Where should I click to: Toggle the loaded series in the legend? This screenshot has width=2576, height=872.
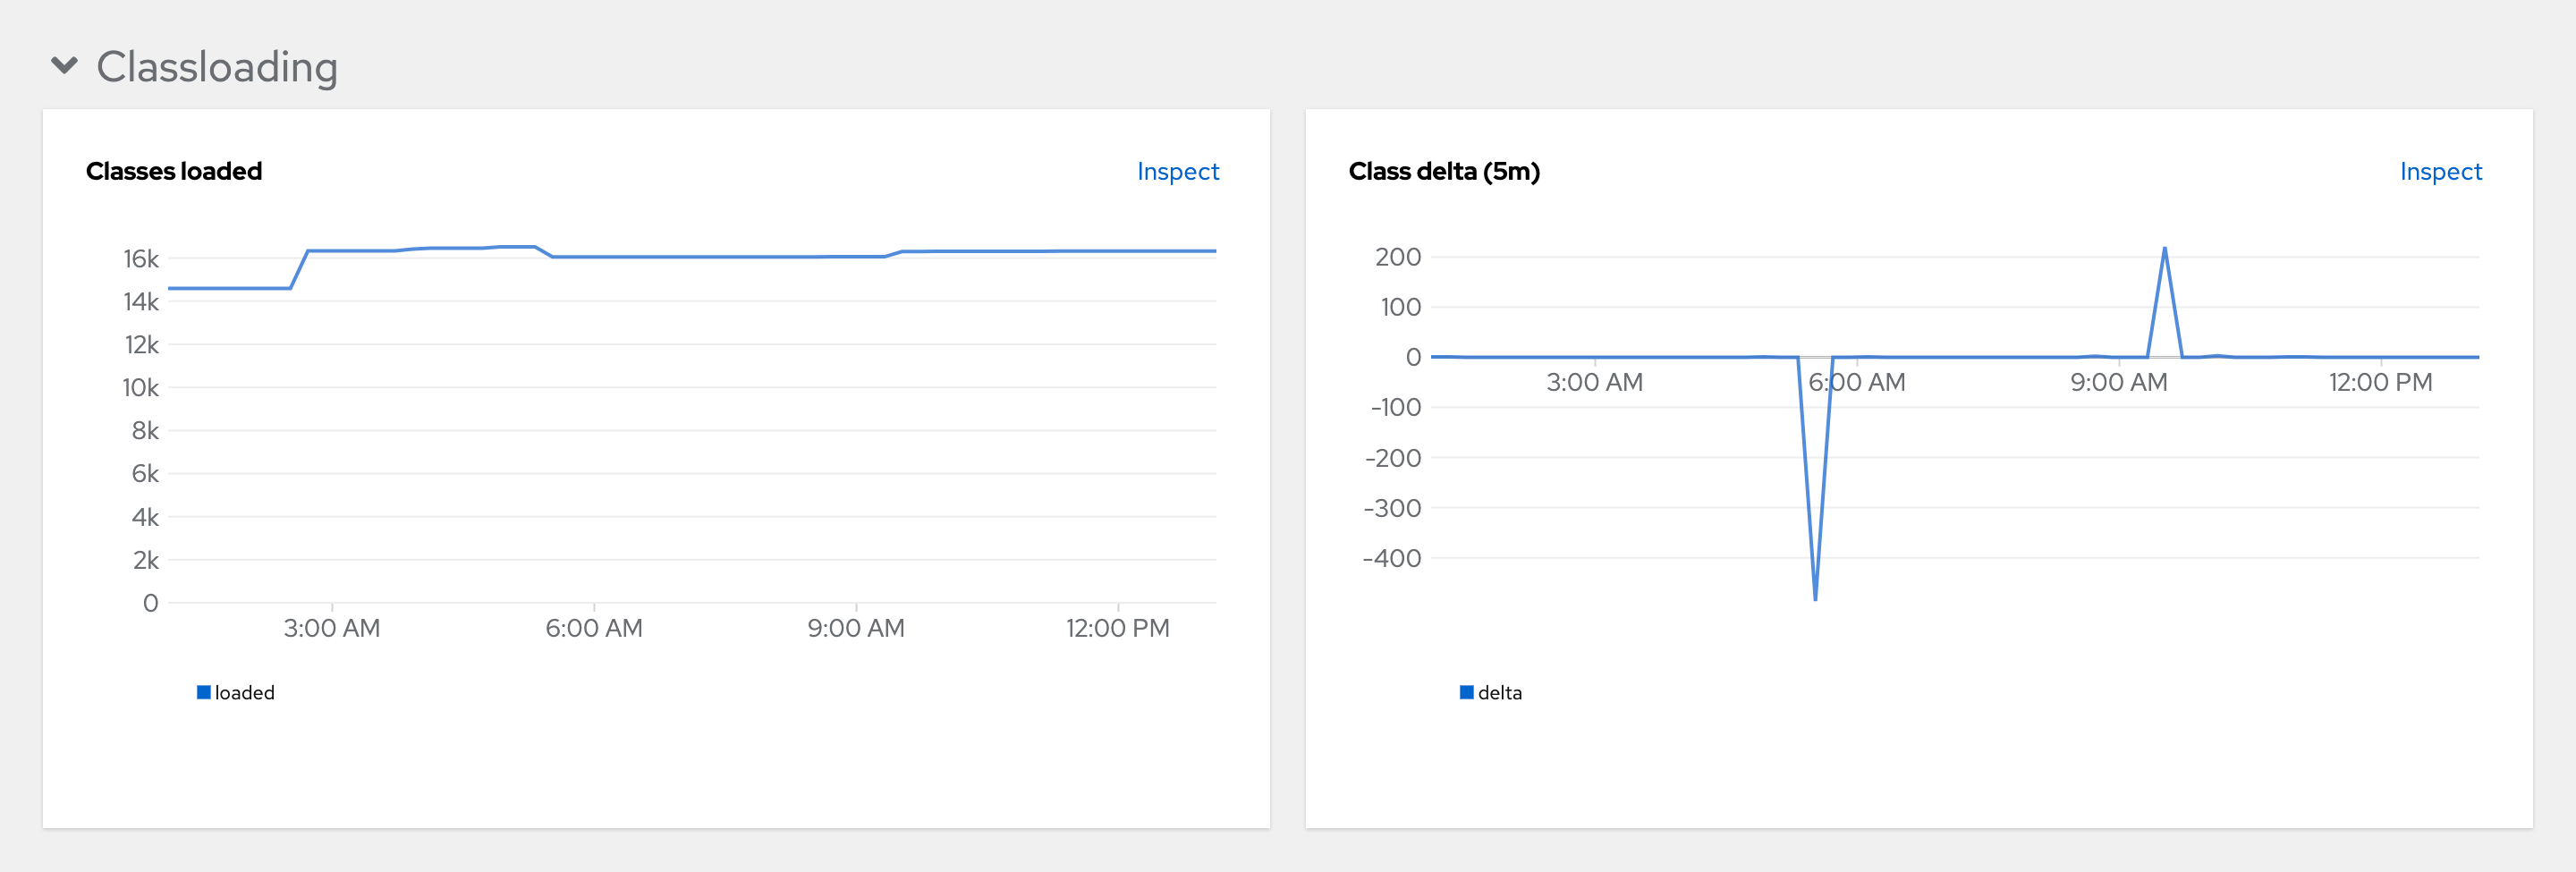click(245, 691)
